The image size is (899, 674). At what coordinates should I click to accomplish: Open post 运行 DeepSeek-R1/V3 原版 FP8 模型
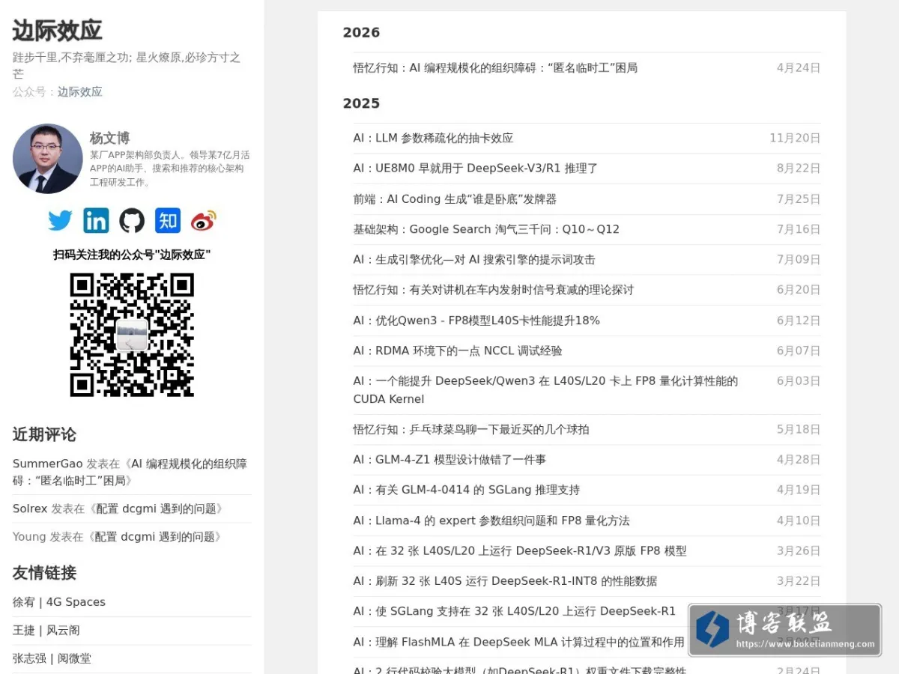click(x=520, y=550)
